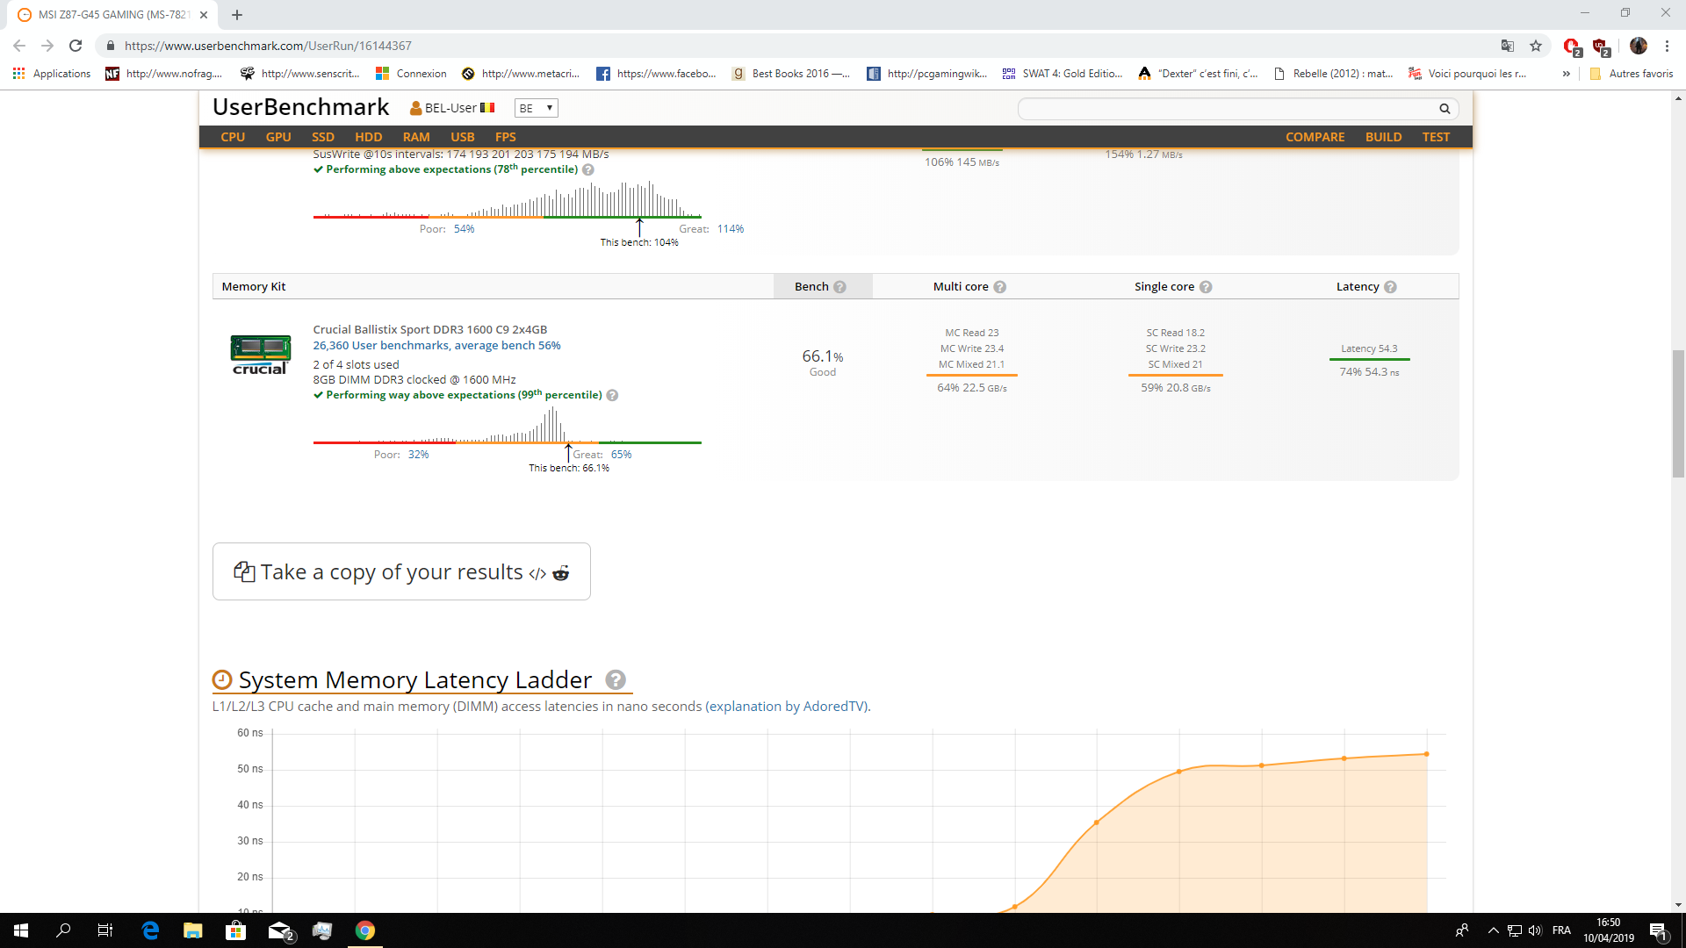Viewport: 1686px width, 948px height.
Task: Click Take a copy of your results button
Action: [x=401, y=571]
